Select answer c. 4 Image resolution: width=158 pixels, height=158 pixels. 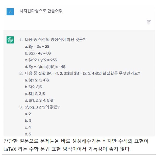[28, 127]
